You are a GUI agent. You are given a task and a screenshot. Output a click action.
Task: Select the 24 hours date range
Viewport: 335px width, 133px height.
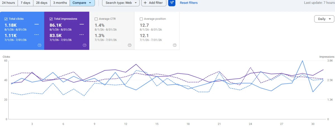pyautogui.click(x=9, y=3)
